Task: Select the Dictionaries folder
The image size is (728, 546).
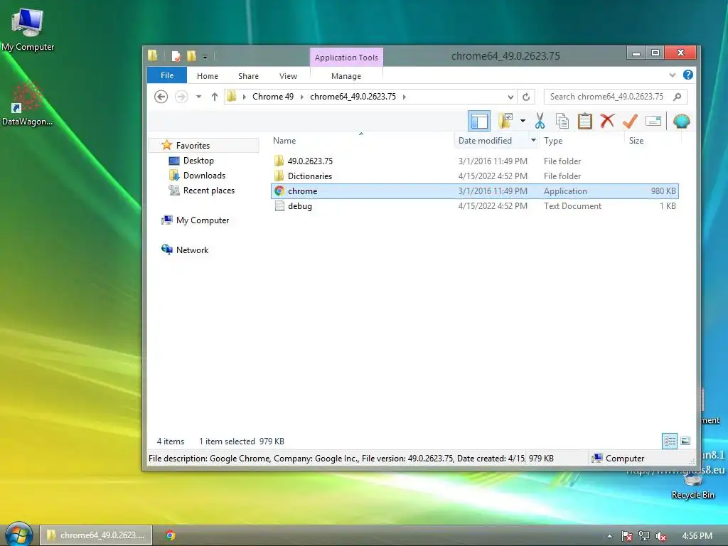Action: (474, 176)
